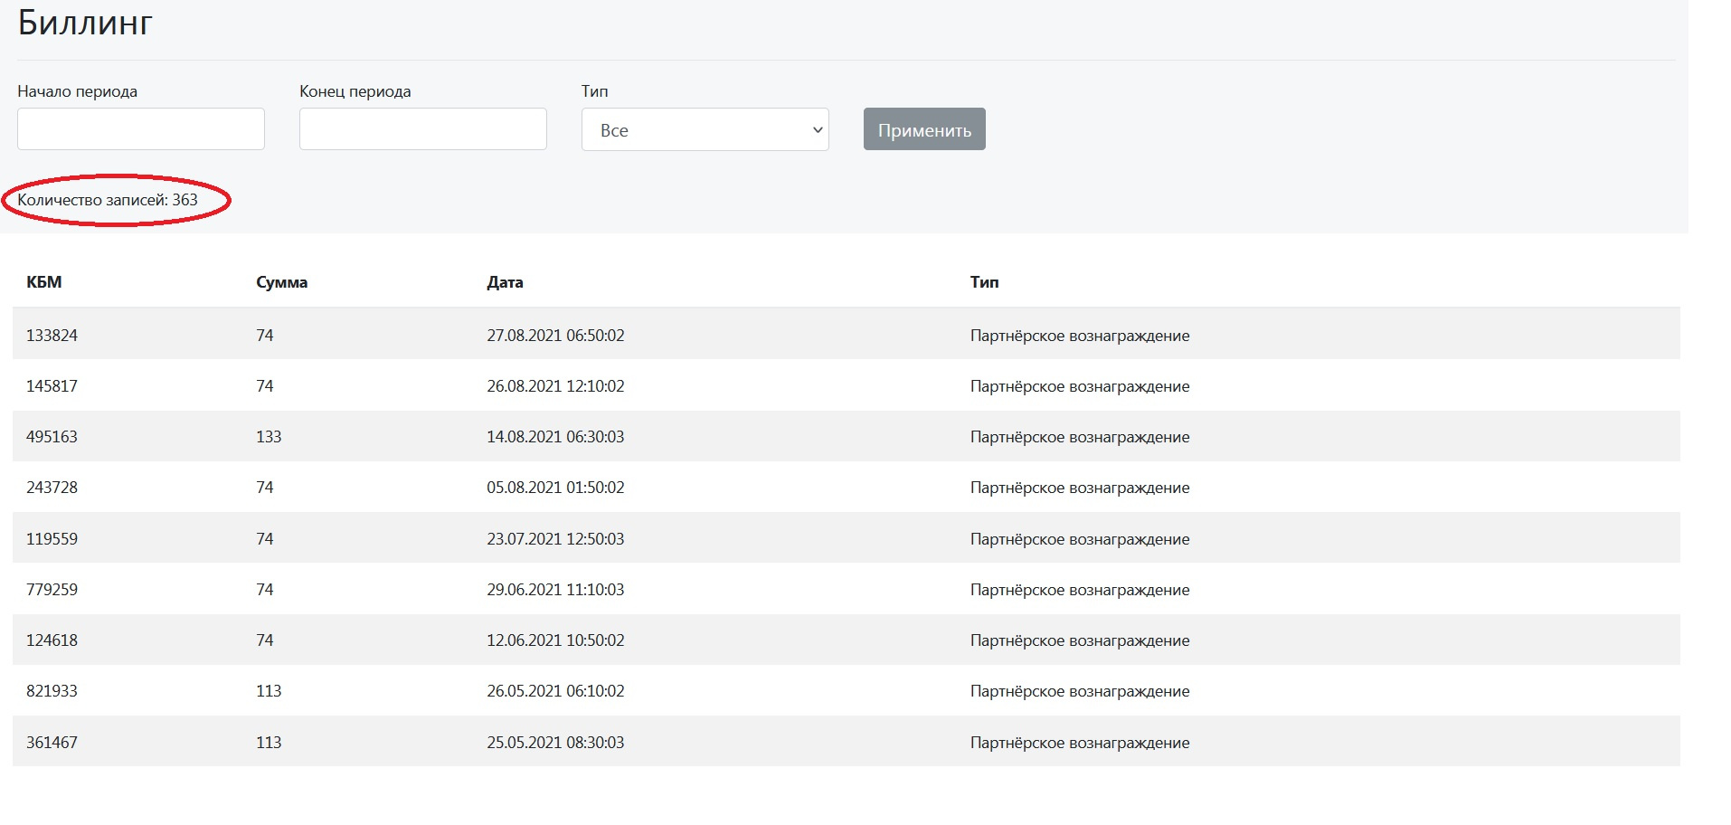
Task: Click the Биллинг page heading
Action: tap(85, 23)
